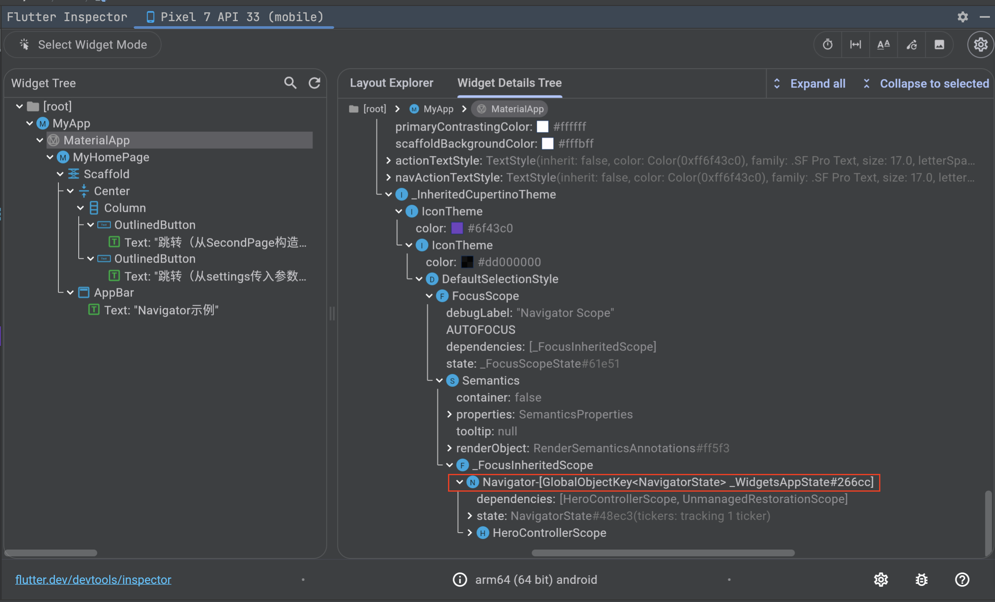995x602 pixels.
Task: Select the Navigator-[GlobalObjectKey] node
Action: pos(671,482)
